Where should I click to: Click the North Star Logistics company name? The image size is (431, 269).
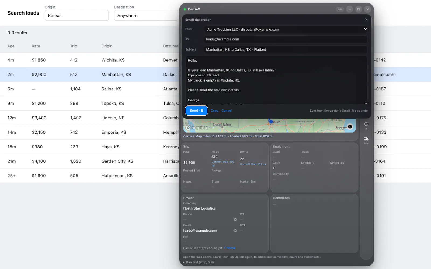point(200,208)
